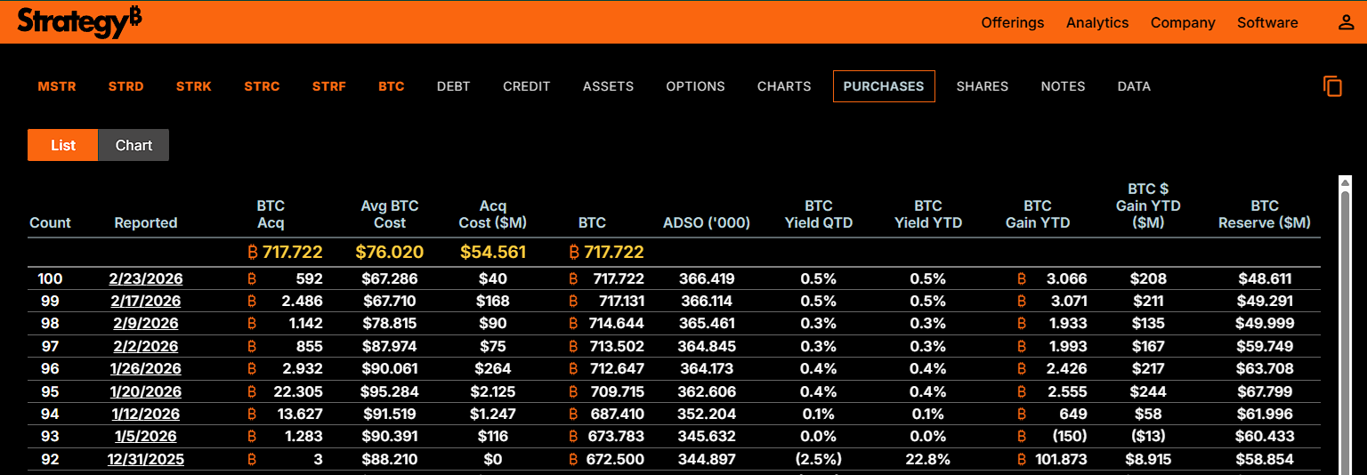Switch to the Chart view toggle
The image size is (1367, 475).
(x=133, y=145)
